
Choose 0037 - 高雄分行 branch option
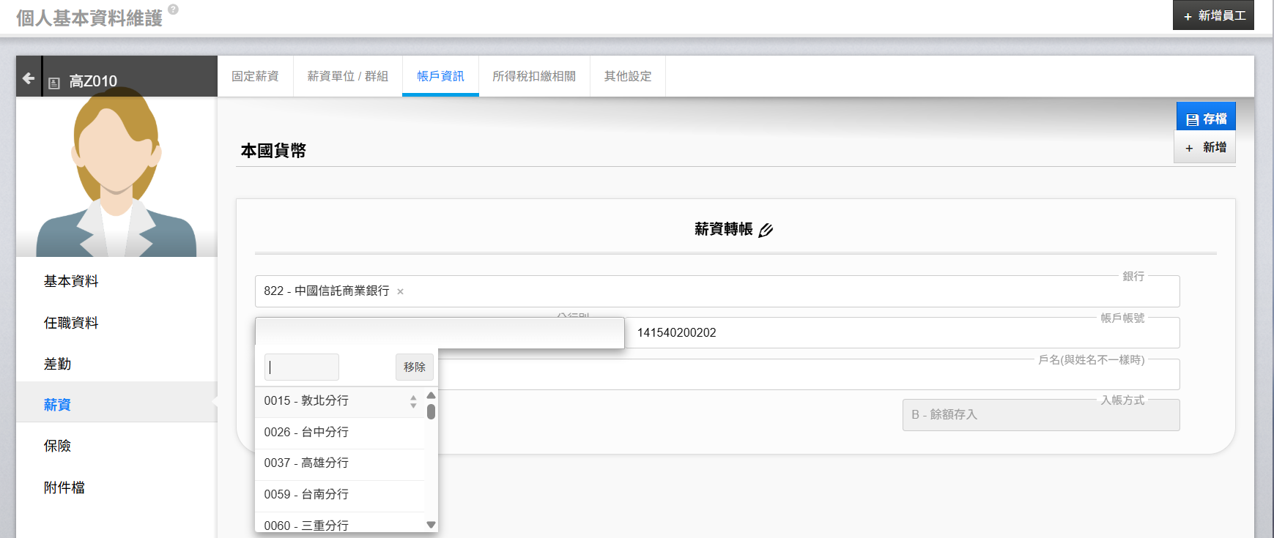pos(306,463)
